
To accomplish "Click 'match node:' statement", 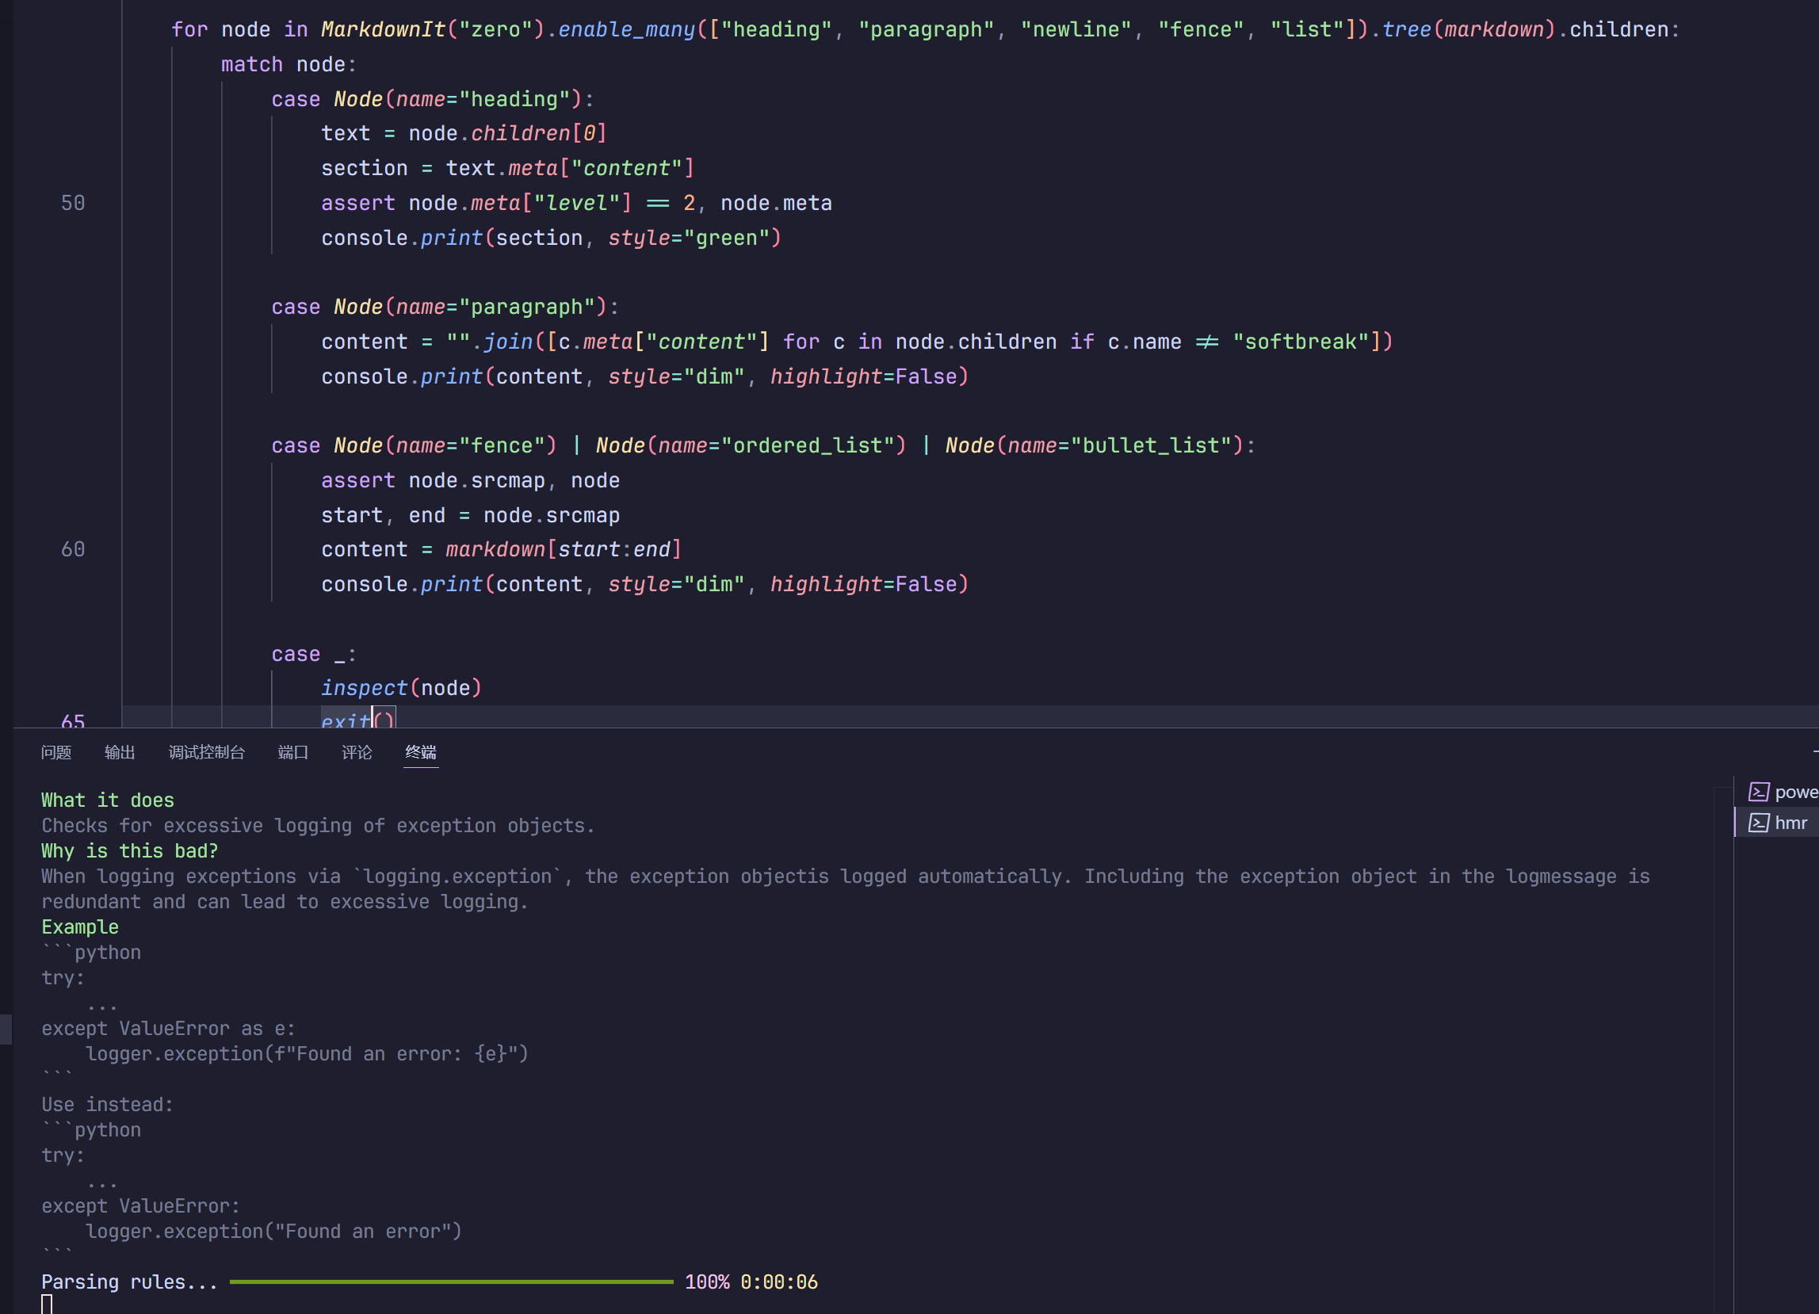I will pyautogui.click(x=289, y=64).
